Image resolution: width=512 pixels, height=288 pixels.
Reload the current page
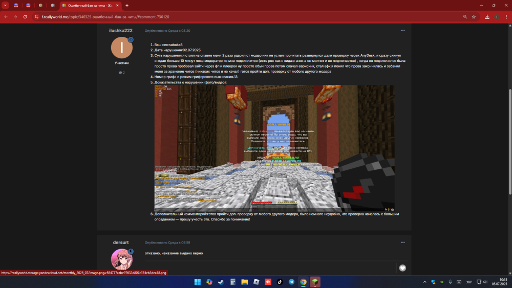(x=25, y=17)
